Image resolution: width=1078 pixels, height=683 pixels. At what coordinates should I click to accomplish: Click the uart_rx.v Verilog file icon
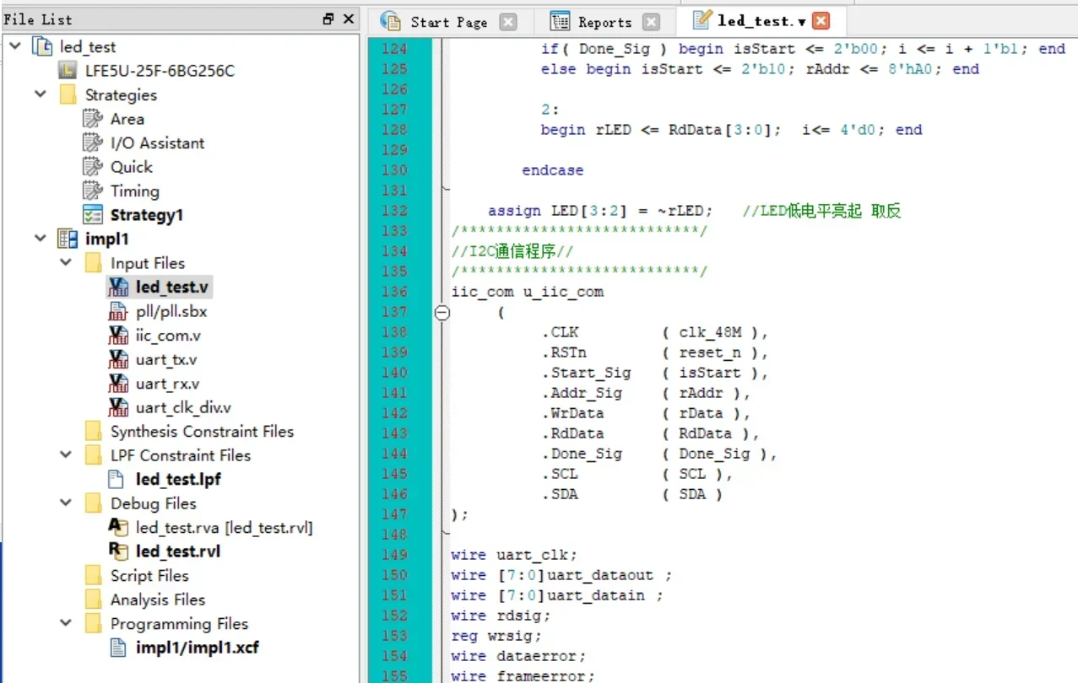(119, 383)
